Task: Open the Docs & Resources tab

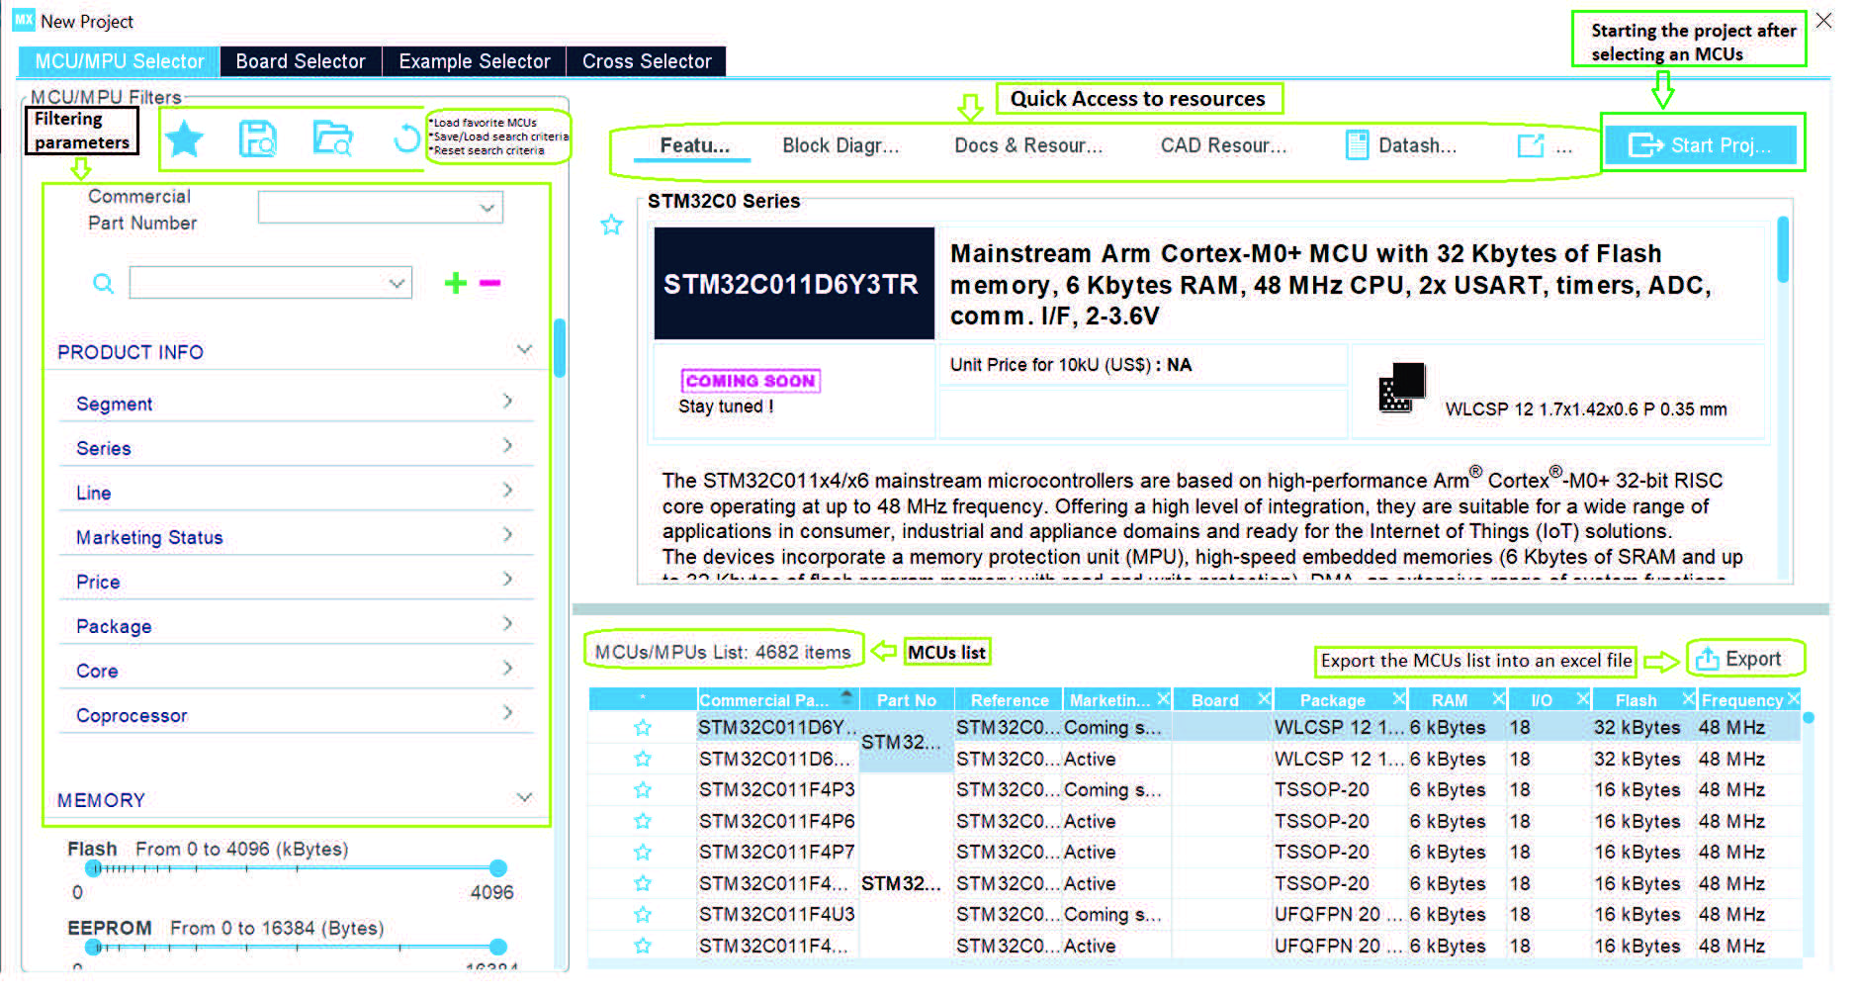Action: (x=1027, y=145)
